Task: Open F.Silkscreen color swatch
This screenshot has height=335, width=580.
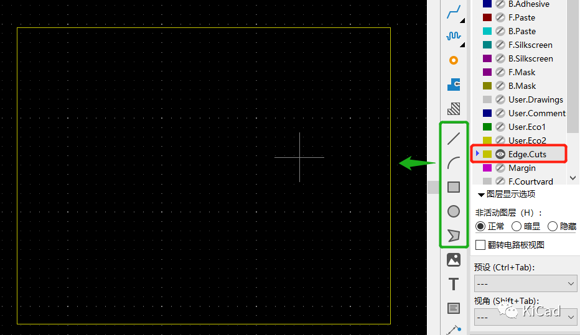Action: [x=487, y=45]
